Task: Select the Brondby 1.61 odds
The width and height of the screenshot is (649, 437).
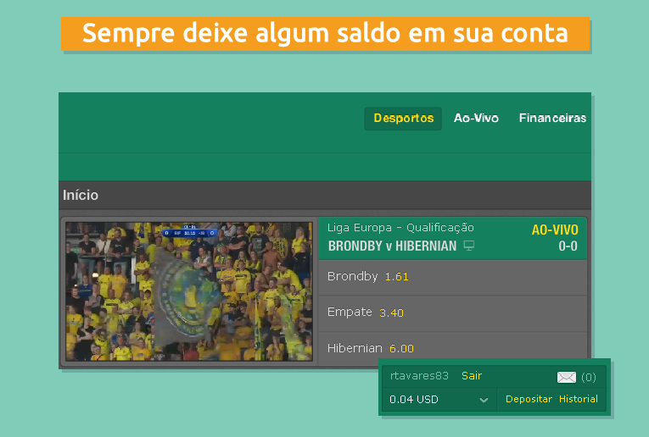Action: click(452, 277)
